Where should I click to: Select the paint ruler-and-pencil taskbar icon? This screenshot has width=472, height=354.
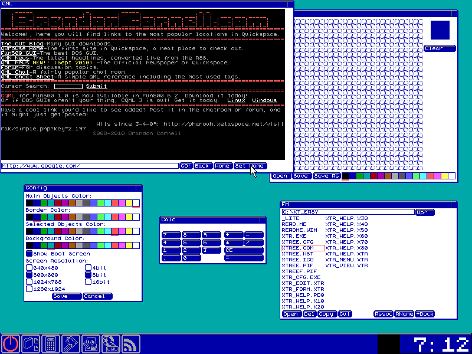point(71,344)
